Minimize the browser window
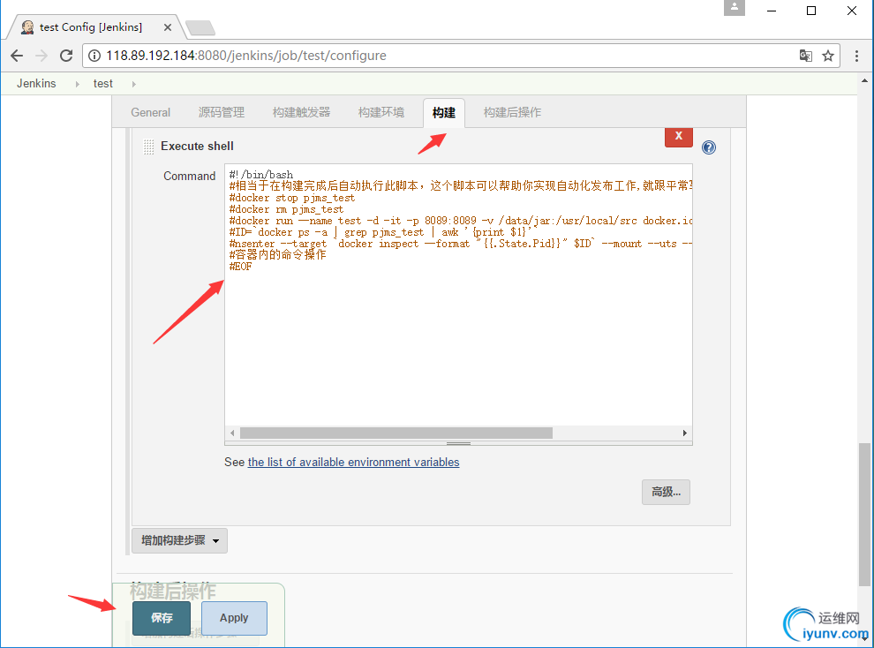The height and width of the screenshot is (648, 874). (772, 11)
